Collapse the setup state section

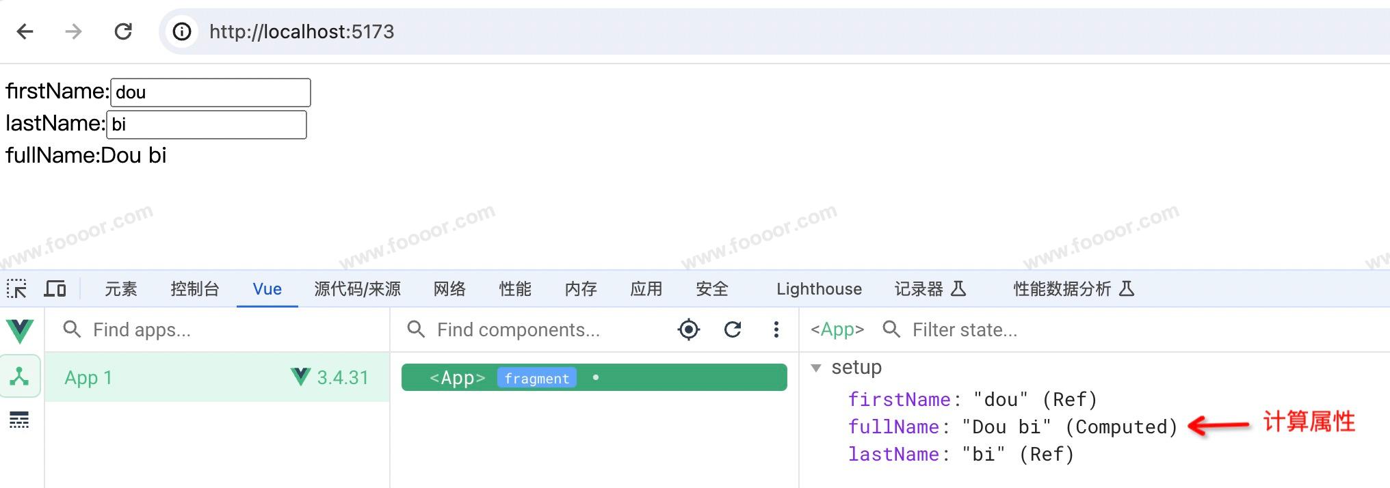click(x=816, y=368)
